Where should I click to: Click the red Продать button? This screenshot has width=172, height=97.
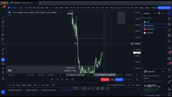tap(105, 79)
